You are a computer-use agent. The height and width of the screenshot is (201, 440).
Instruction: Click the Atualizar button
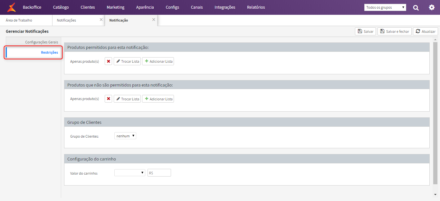coord(426,31)
